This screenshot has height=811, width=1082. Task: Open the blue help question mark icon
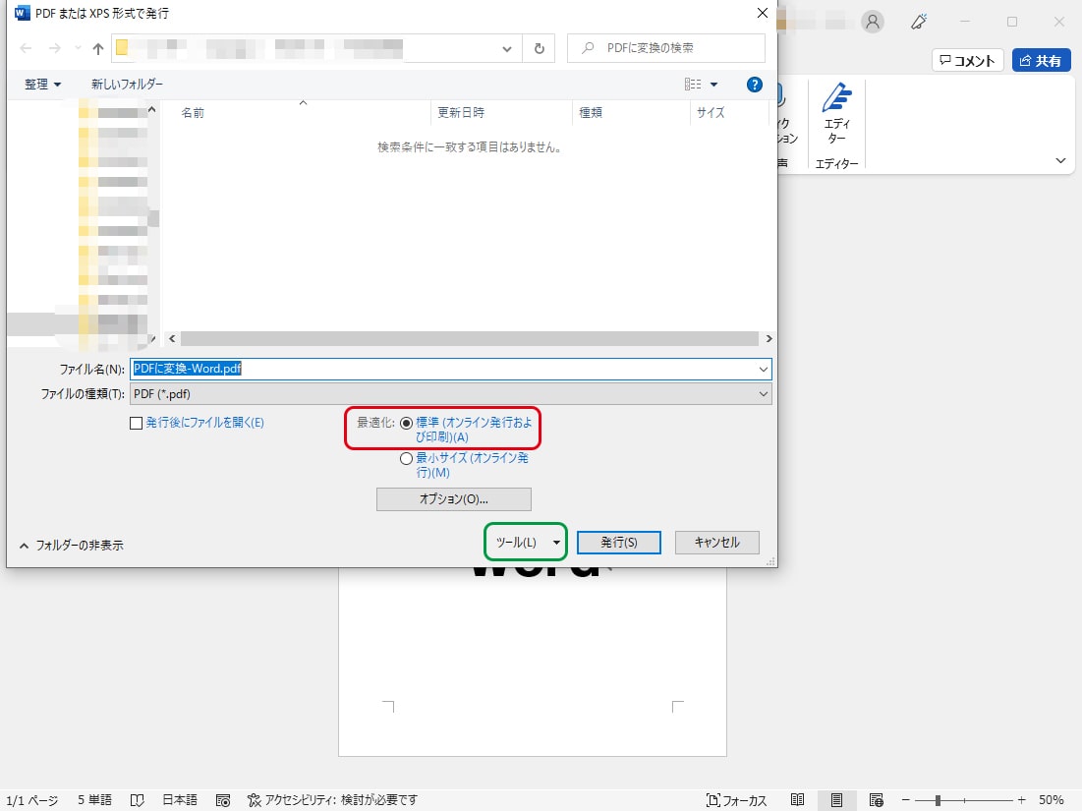[755, 85]
